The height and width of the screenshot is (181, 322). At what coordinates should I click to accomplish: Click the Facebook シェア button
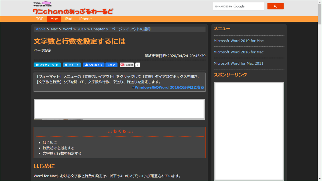(111, 65)
